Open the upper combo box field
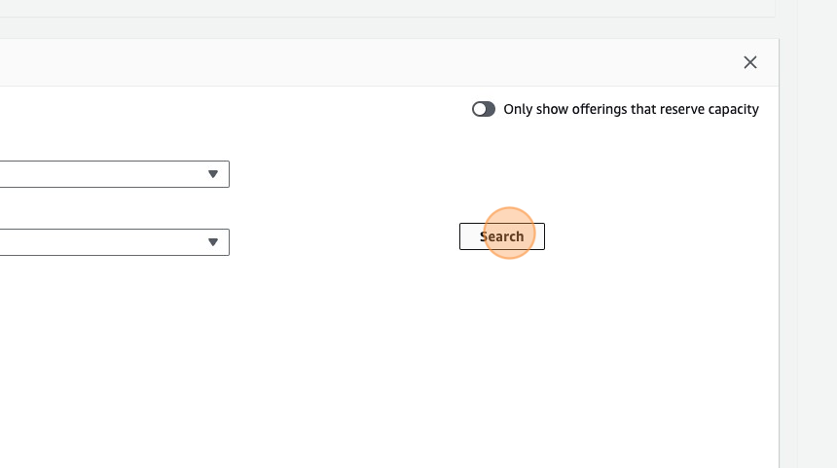 [x=97, y=174]
